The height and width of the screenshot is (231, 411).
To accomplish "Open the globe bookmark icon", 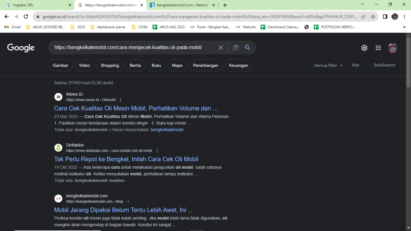I will (307, 27).
